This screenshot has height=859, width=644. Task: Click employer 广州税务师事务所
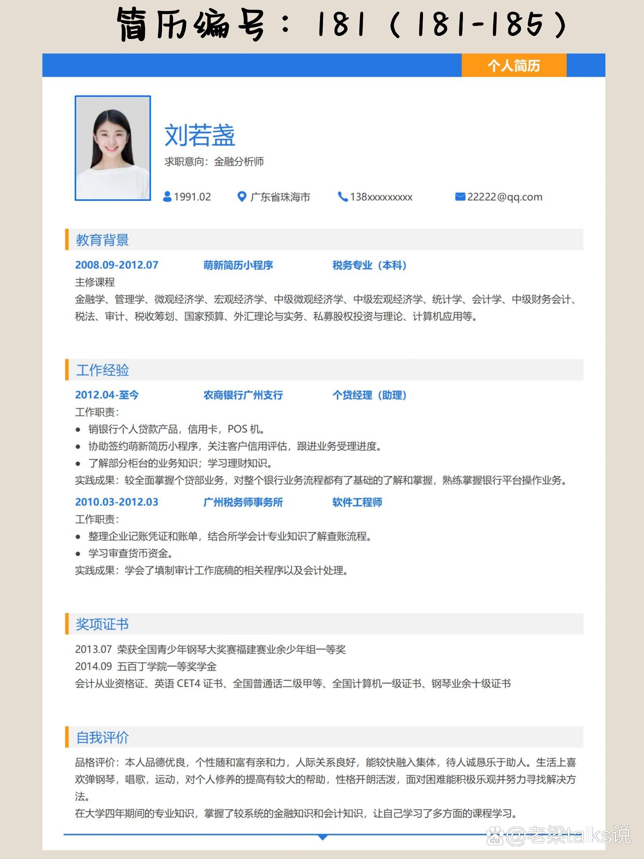243,502
